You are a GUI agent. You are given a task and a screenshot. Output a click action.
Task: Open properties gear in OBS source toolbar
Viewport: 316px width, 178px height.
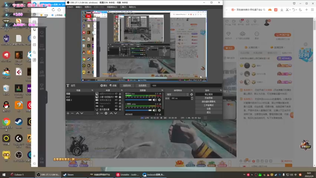pos(104,85)
